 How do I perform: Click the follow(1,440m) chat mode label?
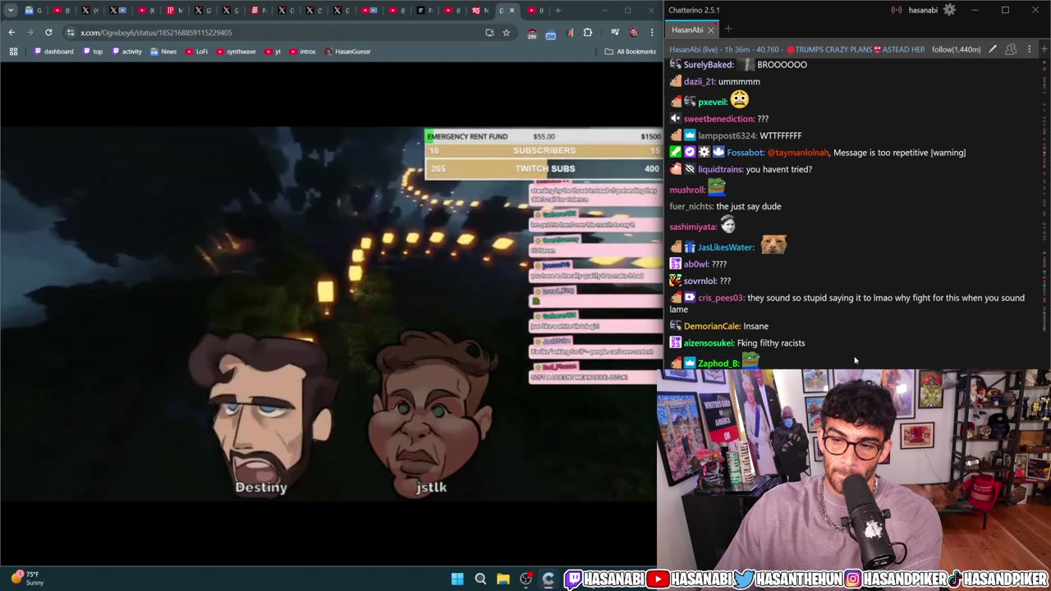[956, 49]
